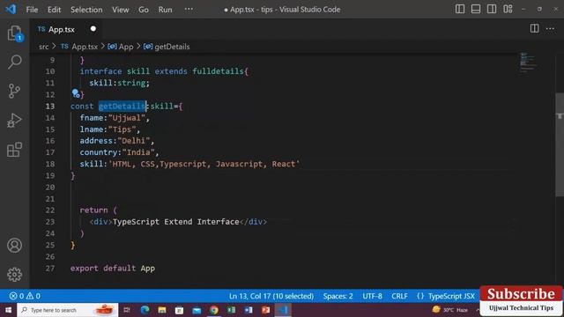Change encoding via UTF-8 status item
The image size is (564, 317).
[x=372, y=296]
